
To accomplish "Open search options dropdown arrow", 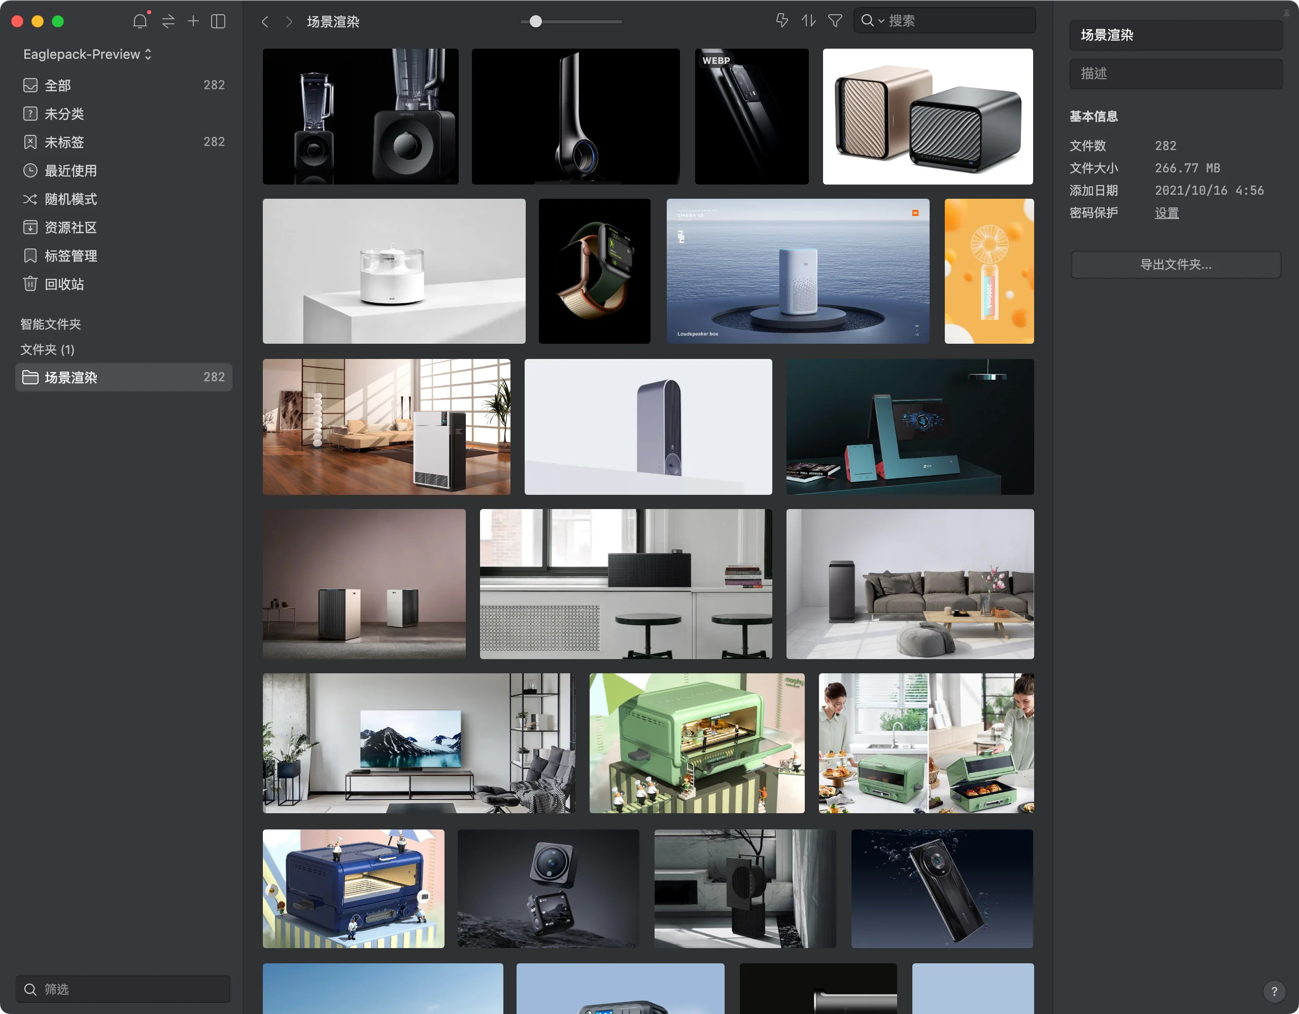I will 881,21.
